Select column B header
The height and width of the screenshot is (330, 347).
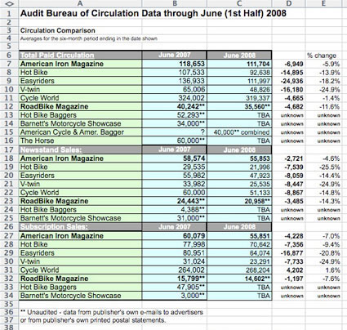coord(175,3)
